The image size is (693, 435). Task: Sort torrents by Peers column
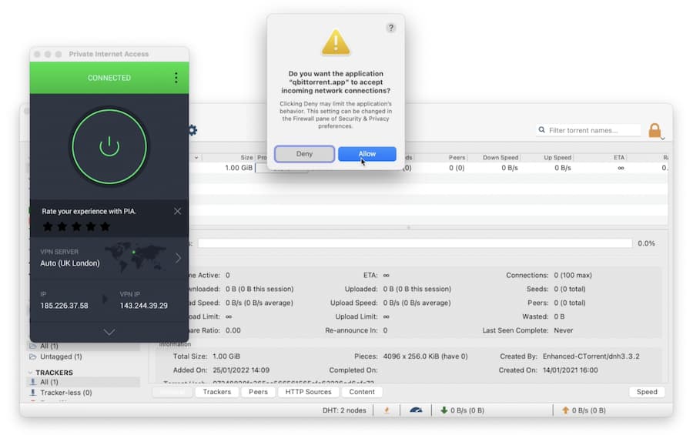pos(457,157)
